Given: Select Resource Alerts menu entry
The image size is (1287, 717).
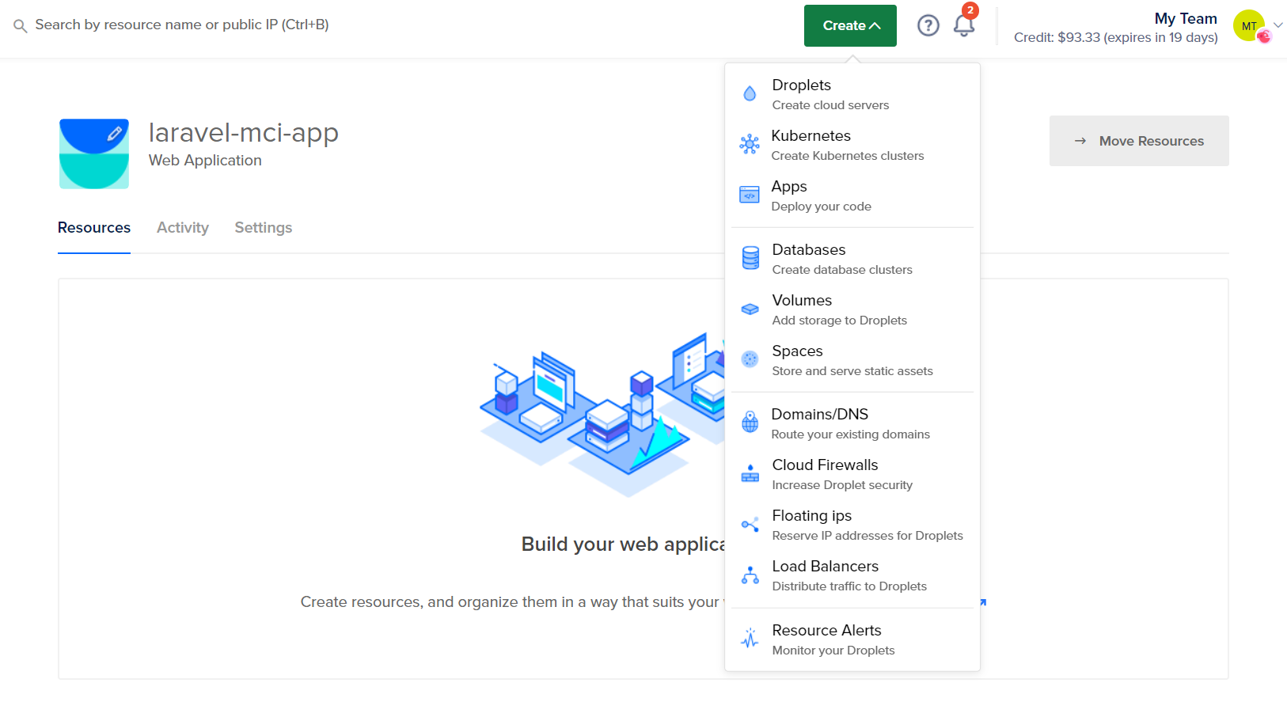Looking at the screenshot, I should click(852, 639).
